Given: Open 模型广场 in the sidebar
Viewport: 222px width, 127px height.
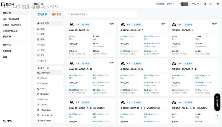Looking at the screenshot, I should click(15, 13).
